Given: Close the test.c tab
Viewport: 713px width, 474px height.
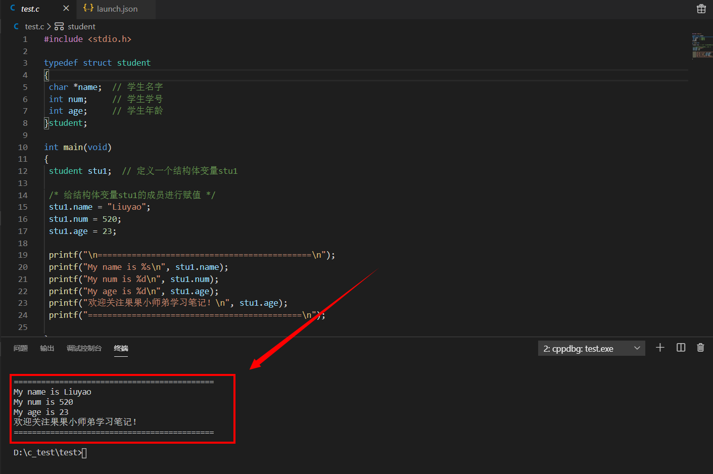Looking at the screenshot, I should [x=66, y=8].
